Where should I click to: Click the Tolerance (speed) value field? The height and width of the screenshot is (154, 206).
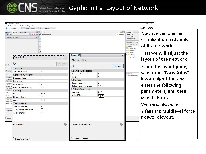(x=54, y=106)
